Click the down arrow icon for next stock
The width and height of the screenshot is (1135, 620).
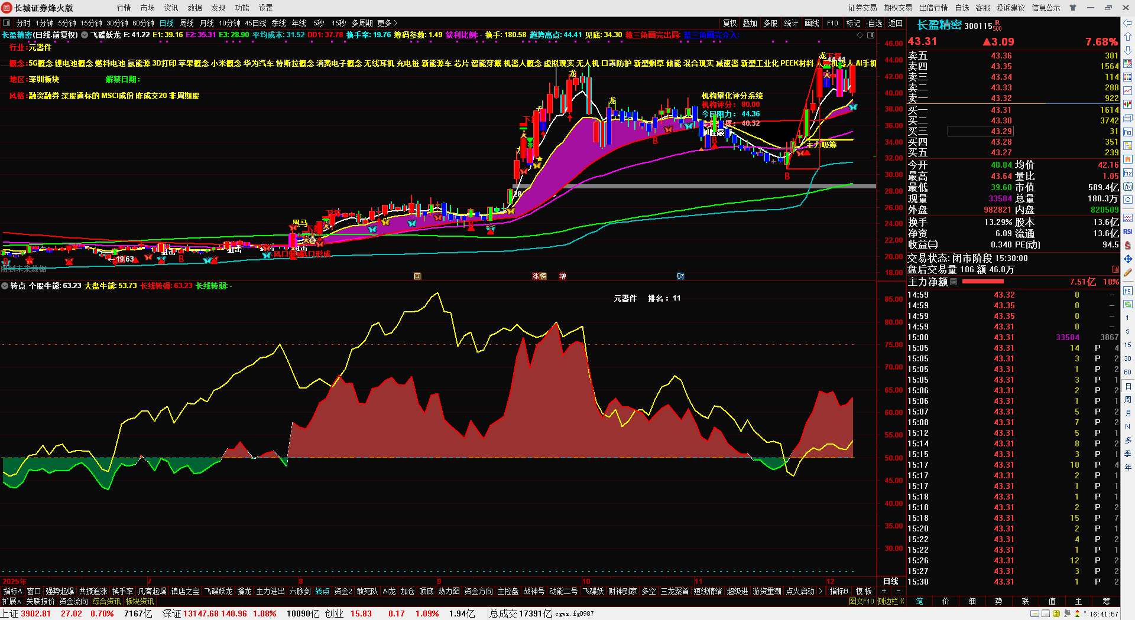tap(1128, 50)
